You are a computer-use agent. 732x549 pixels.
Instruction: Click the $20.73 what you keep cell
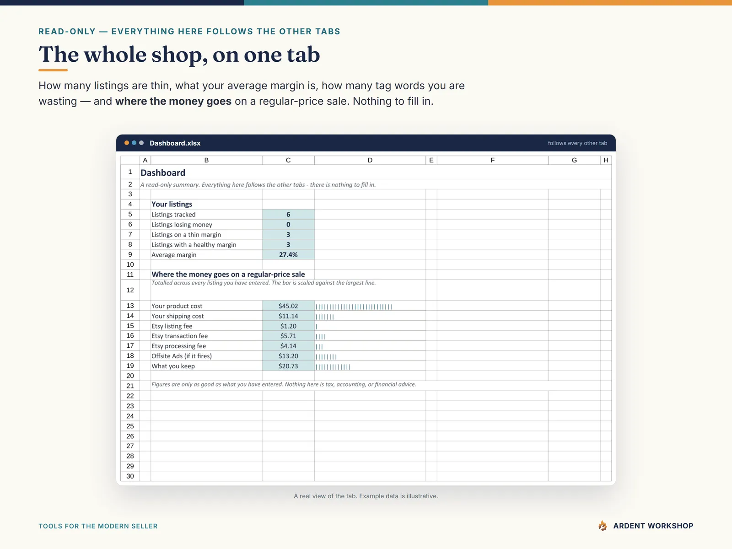click(x=288, y=366)
